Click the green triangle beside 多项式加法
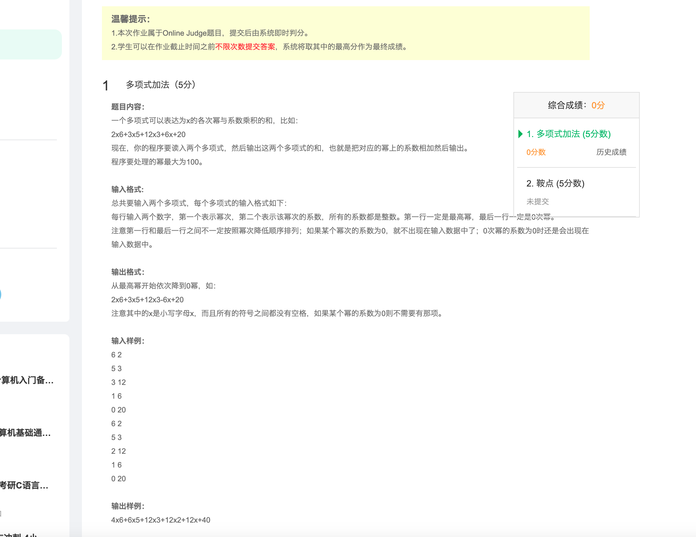Image resolution: width=696 pixels, height=537 pixels. pos(520,134)
